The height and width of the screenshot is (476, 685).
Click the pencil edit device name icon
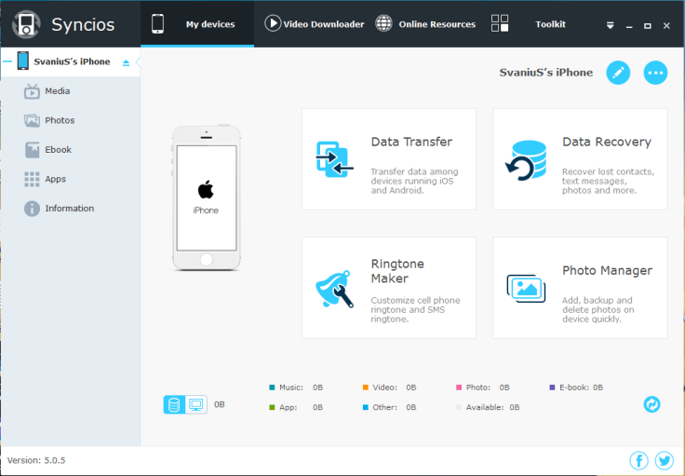point(618,73)
